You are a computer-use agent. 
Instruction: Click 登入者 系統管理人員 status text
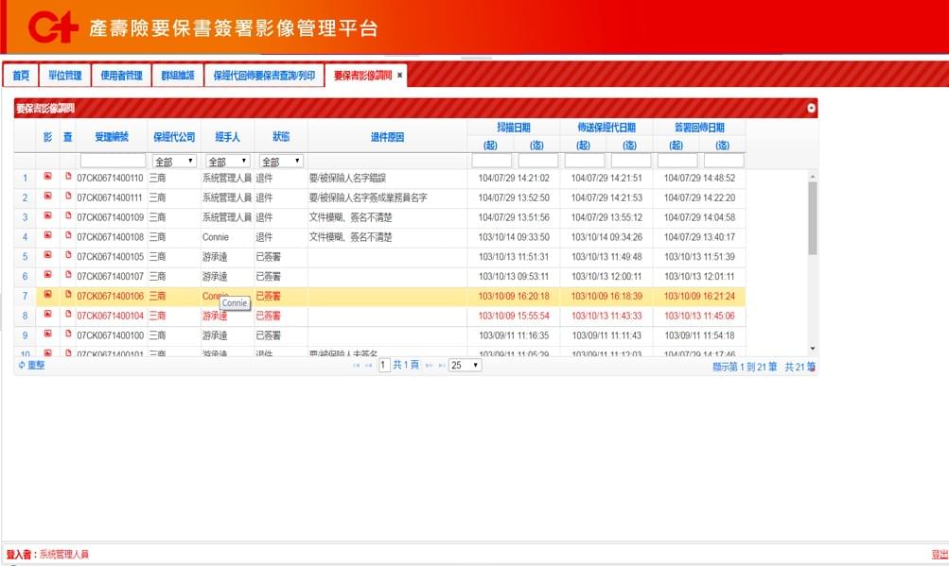click(x=47, y=555)
